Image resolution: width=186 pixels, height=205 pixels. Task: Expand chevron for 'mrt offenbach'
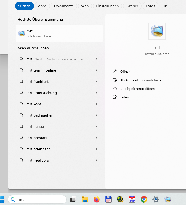[x=96, y=149]
